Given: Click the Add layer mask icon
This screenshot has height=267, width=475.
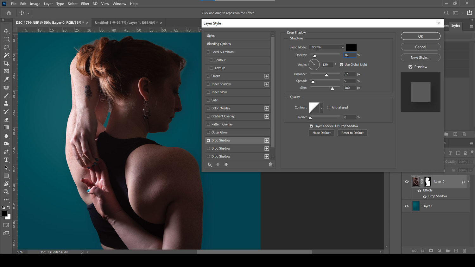Looking at the screenshot, I should click(431, 251).
